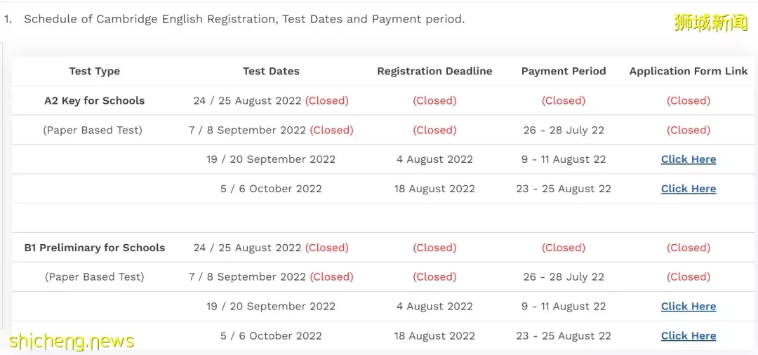Click the Test Type column header
Viewport: 758px width, 355px height.
coord(94,71)
